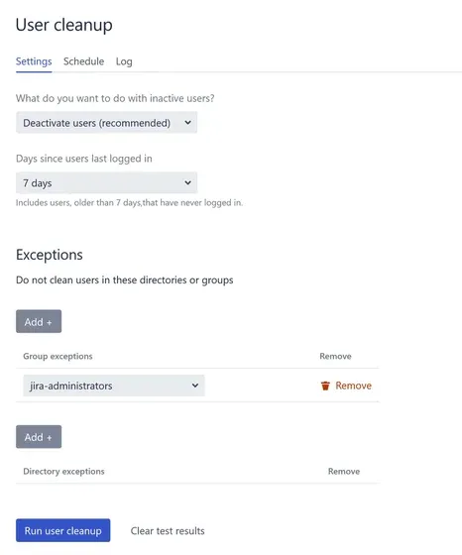Open the 7 days last-login dropdown
The width and height of the screenshot is (462, 555).
pyautogui.click(x=106, y=182)
